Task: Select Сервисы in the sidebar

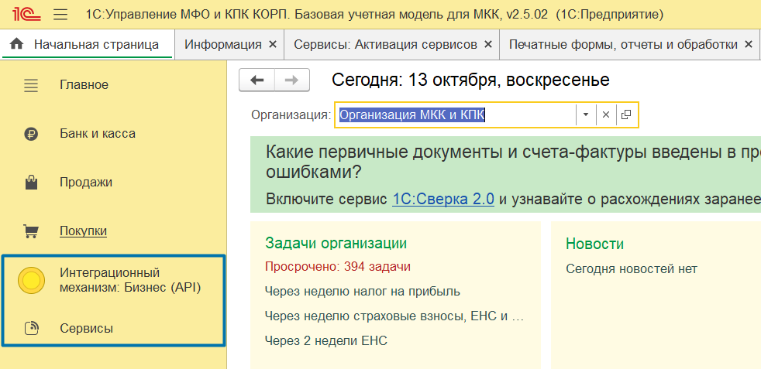Action: click(x=86, y=328)
